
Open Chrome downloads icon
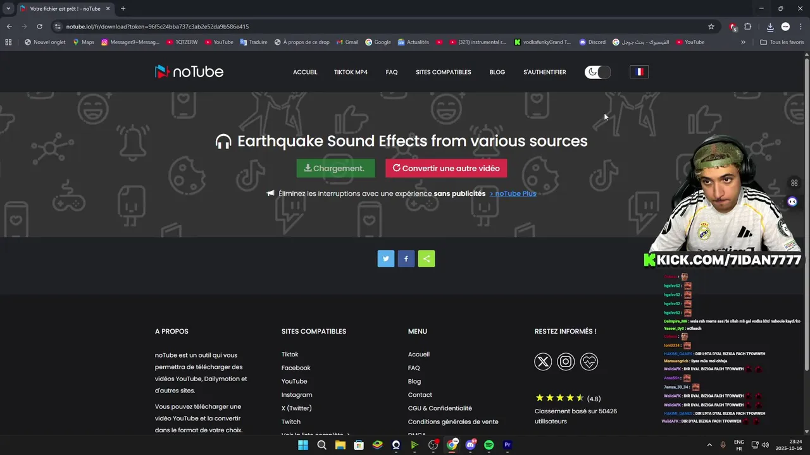tap(770, 27)
